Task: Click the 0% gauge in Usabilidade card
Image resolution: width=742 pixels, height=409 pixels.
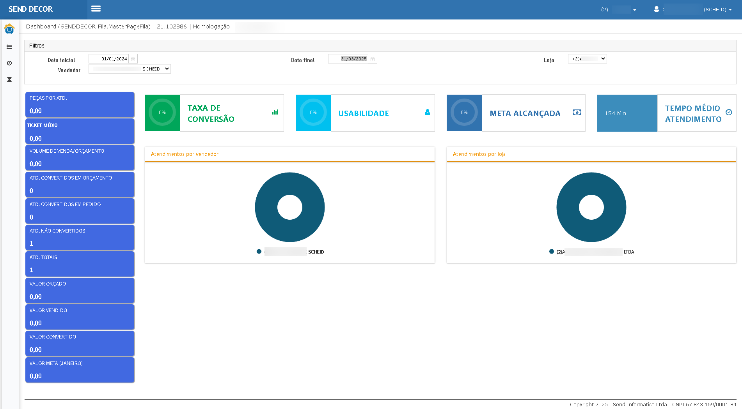Action: (x=313, y=113)
